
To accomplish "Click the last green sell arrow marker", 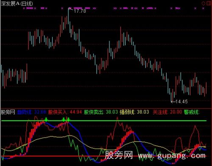I will point(68,120).
